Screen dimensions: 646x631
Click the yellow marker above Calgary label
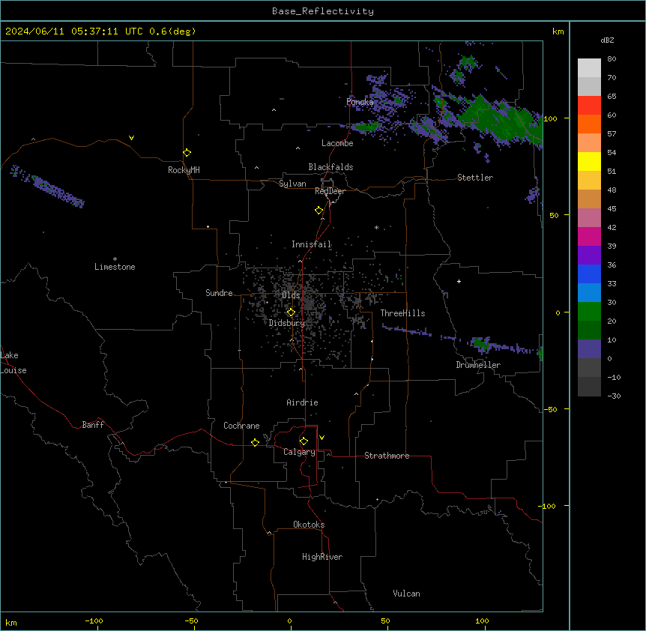point(304,441)
